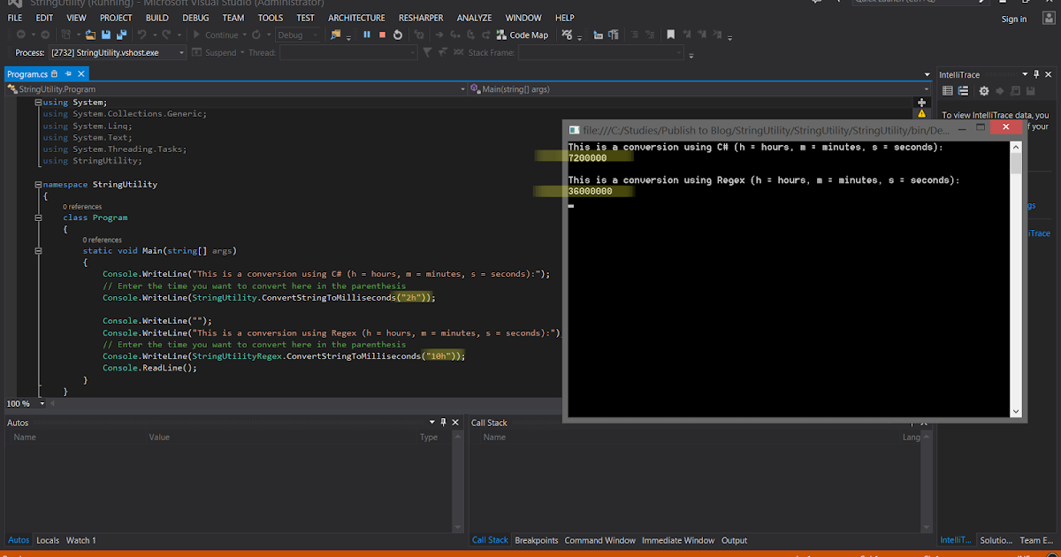The height and width of the screenshot is (557, 1061).
Task: Pause execution with the Break All icon
Action: [367, 34]
